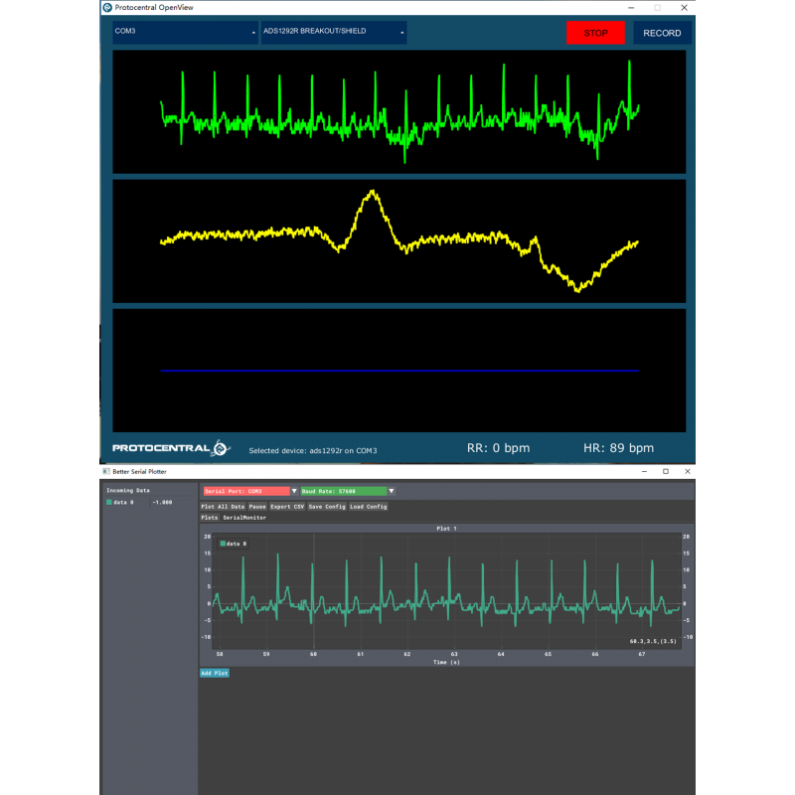The height and width of the screenshot is (795, 795).
Task: Click the Incoming Data panel heading
Action: [128, 490]
